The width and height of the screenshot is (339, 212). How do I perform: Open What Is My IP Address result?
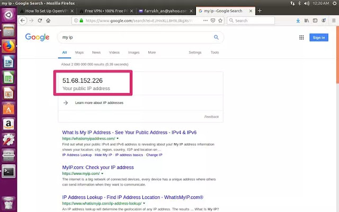129,132
